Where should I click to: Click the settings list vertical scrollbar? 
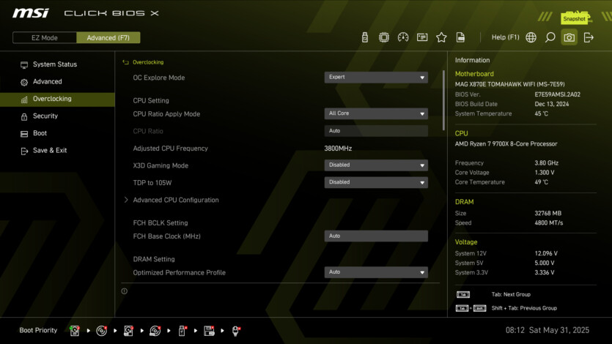[x=443, y=100]
